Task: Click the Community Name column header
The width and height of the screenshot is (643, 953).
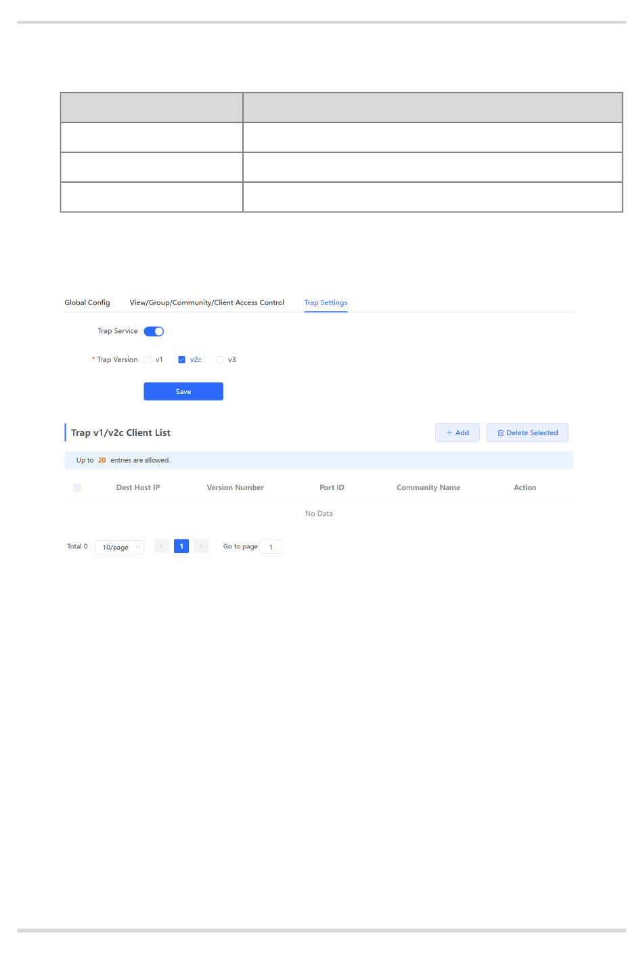Action: click(428, 487)
